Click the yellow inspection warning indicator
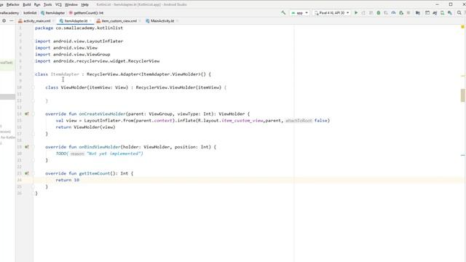Screen dimensions: 466x262 462,27
